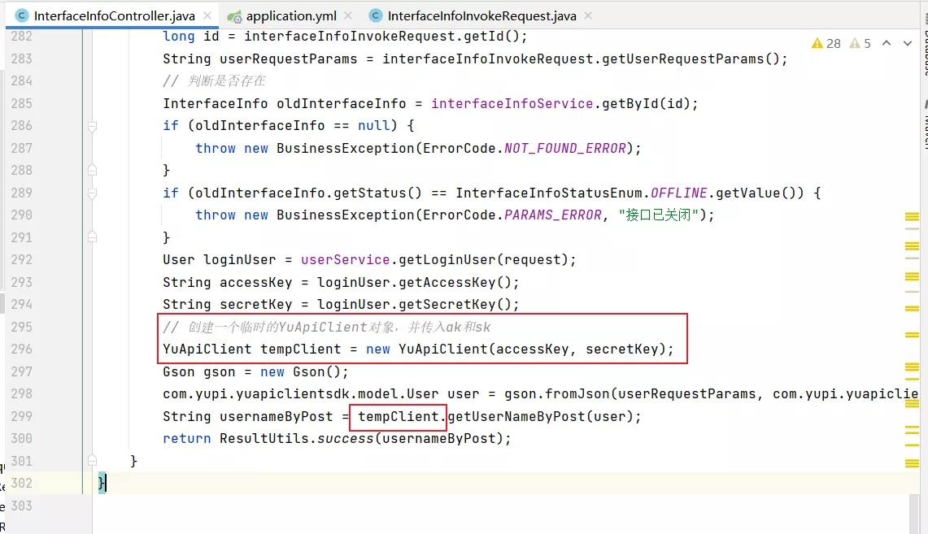Click the comment on line 295
This screenshot has height=534, width=928.
click(327, 327)
